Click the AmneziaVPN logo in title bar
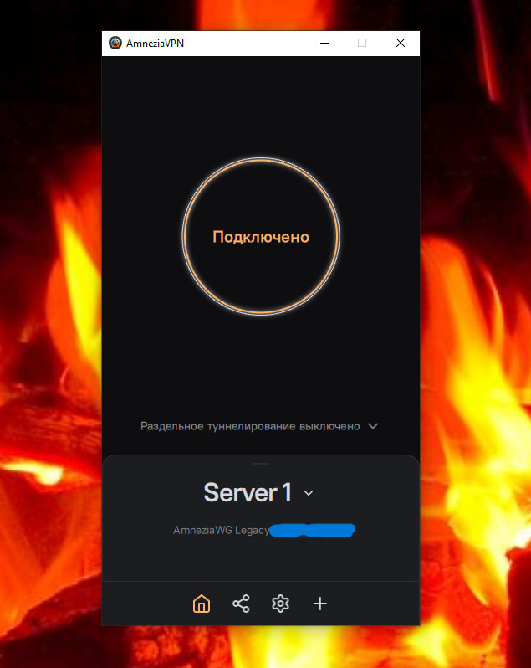The height and width of the screenshot is (668, 531). point(115,43)
